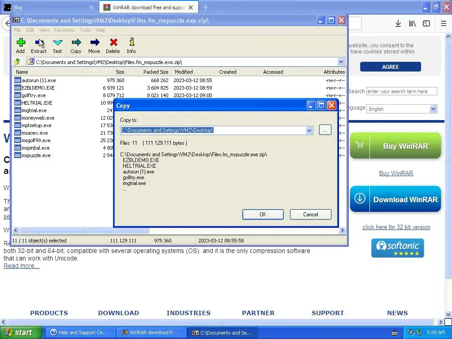
Task: Click the Name column header
Action: tap(48, 72)
